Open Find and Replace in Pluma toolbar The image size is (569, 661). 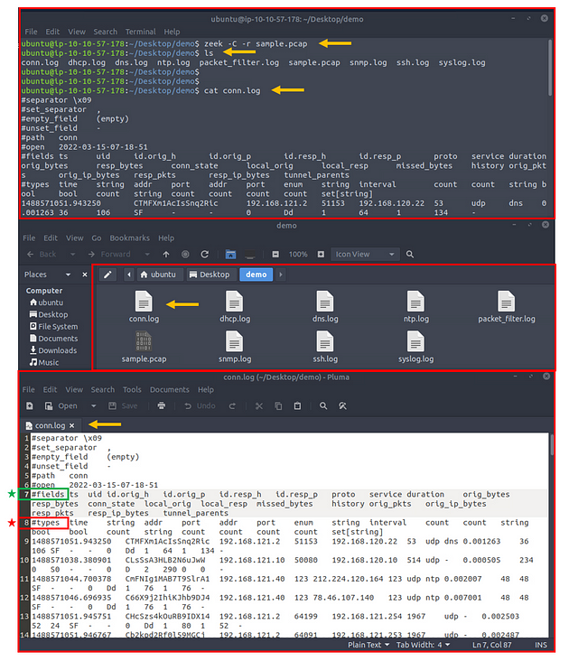342,405
